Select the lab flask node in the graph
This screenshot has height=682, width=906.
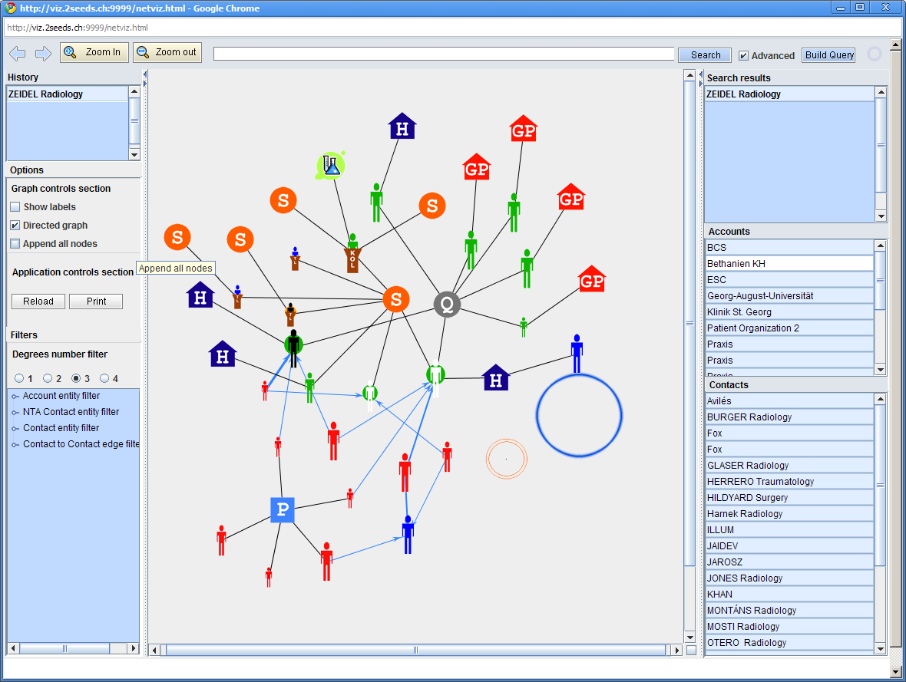coord(330,166)
